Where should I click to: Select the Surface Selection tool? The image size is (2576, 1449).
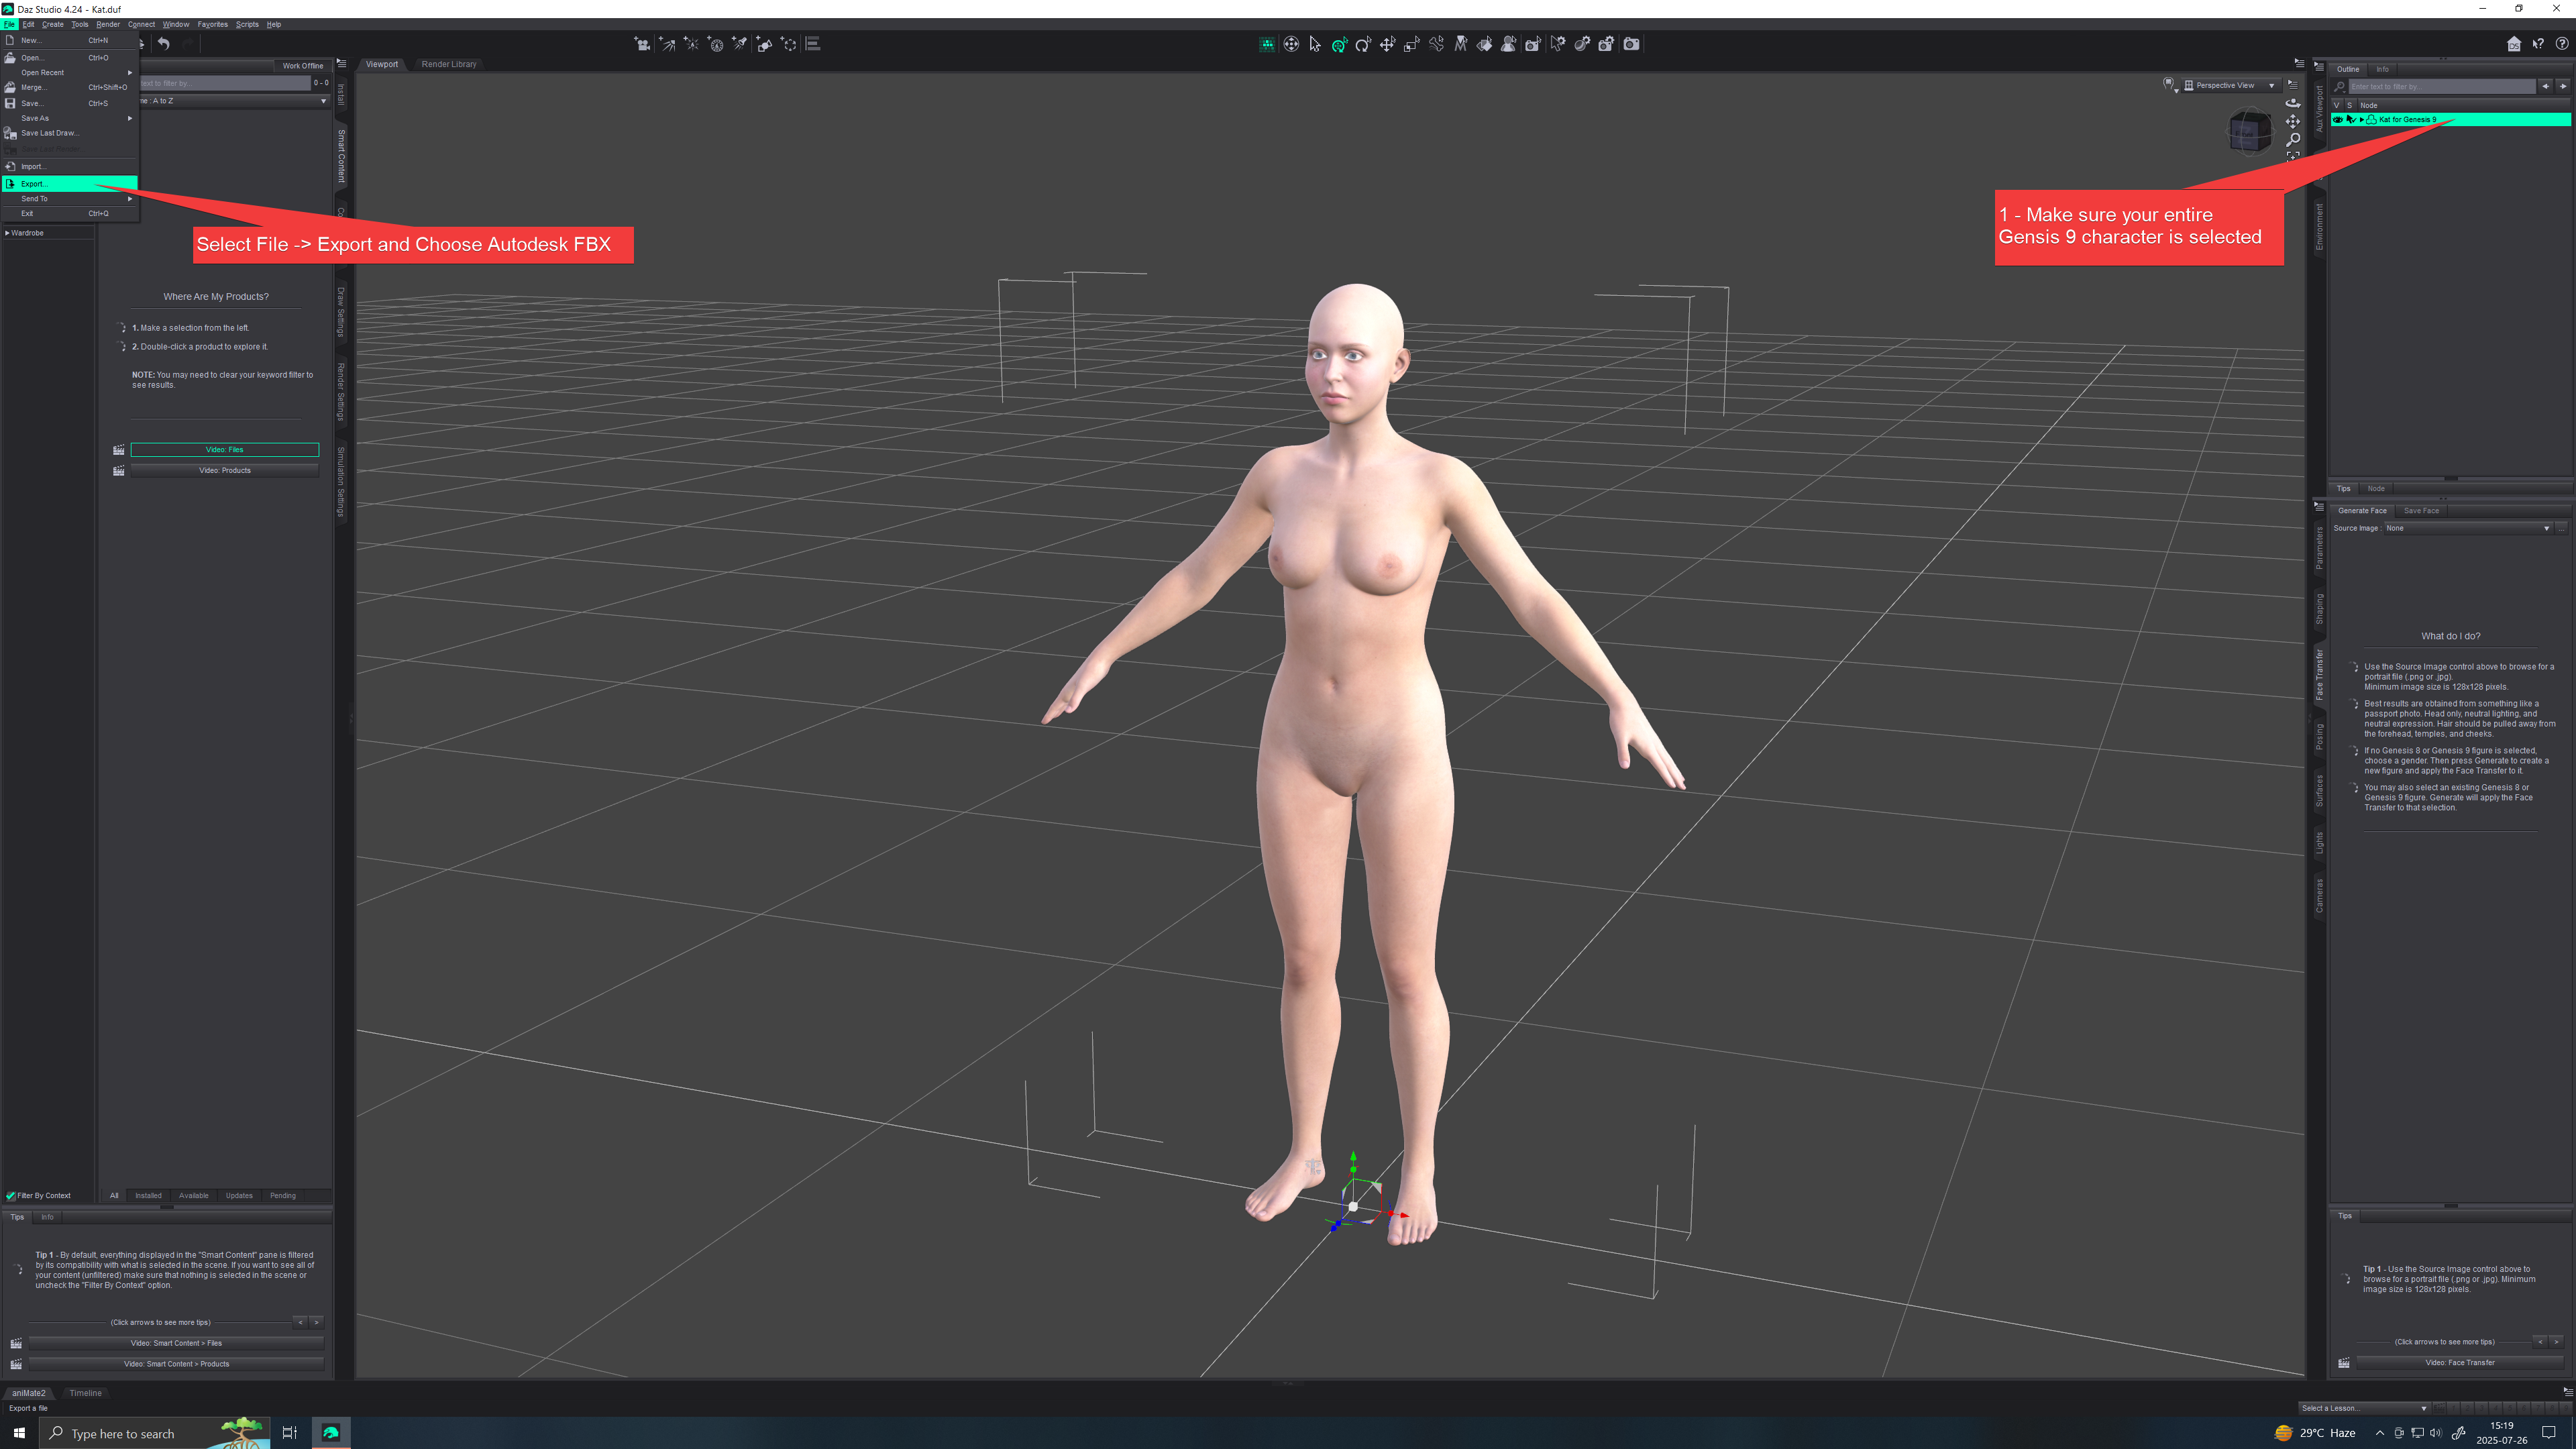pos(1485,44)
